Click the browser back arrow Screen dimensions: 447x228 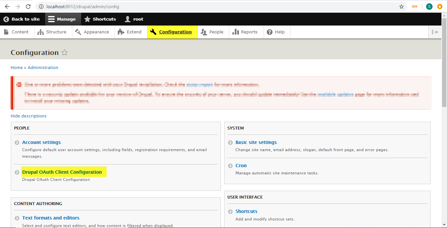point(7,7)
